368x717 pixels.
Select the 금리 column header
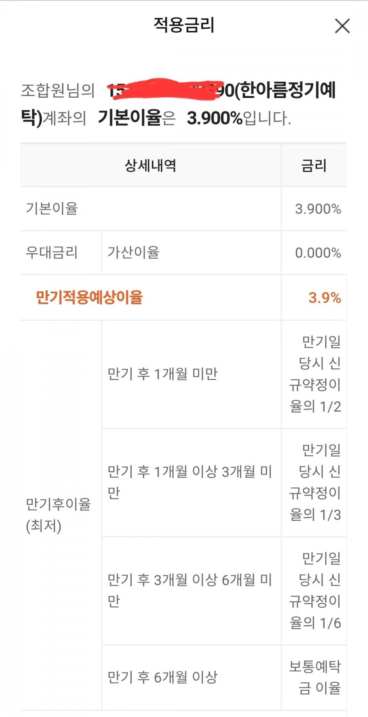(314, 165)
